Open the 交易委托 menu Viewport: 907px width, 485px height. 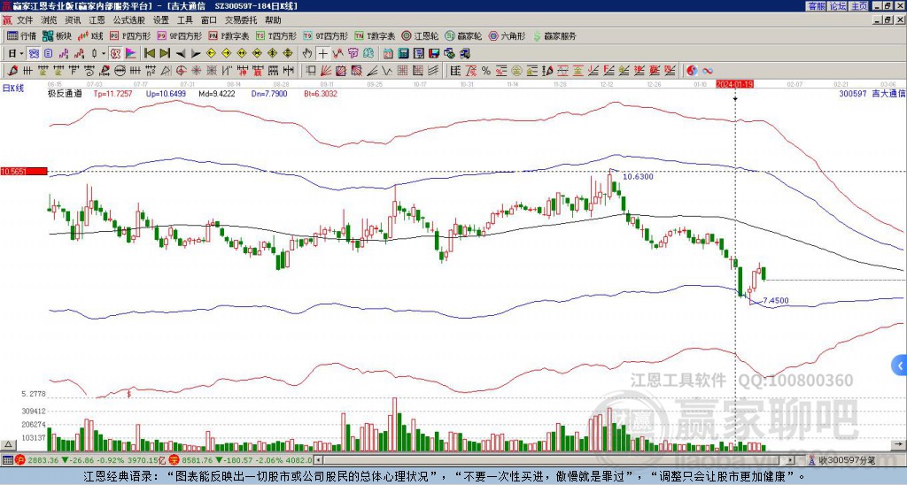coord(241,20)
